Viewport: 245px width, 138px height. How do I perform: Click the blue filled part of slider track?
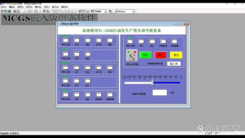click(x=167, y=83)
